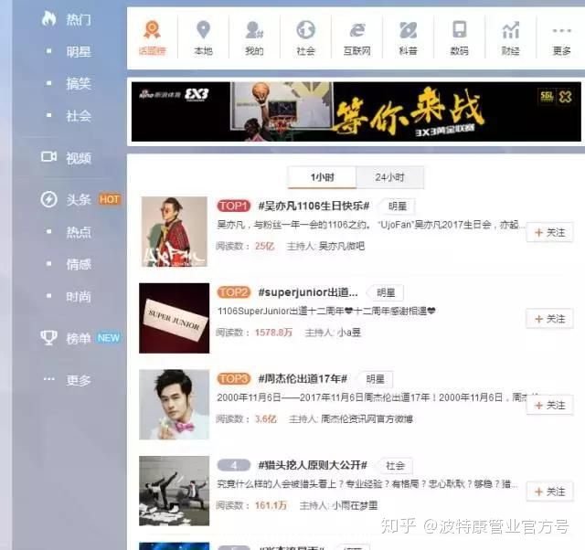This screenshot has width=585, height=550.
Task: Select the 社会 globe icon category
Action: pos(305,30)
